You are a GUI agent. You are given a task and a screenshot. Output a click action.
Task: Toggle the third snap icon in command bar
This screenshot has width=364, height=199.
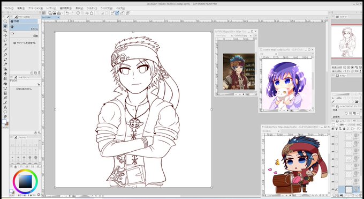(x=122, y=13)
